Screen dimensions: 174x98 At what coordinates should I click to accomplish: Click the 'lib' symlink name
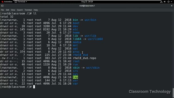(x=75, y=36)
